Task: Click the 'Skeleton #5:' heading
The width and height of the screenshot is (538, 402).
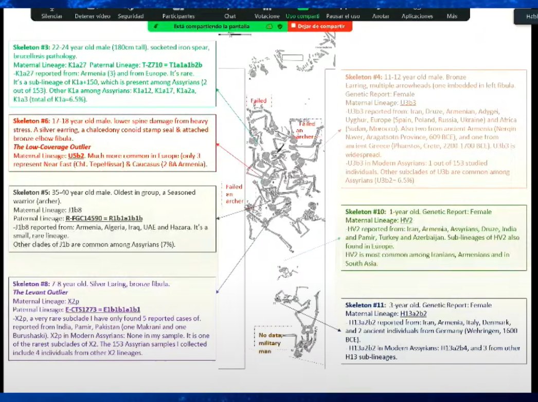Action: pos(31,192)
